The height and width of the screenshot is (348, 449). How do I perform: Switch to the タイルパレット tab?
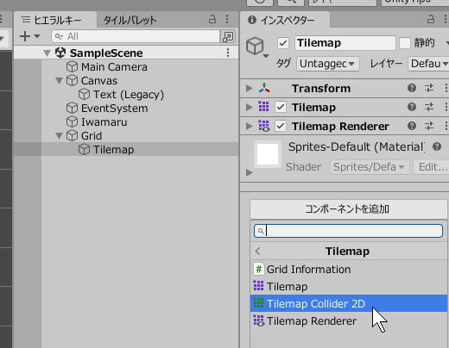click(130, 20)
